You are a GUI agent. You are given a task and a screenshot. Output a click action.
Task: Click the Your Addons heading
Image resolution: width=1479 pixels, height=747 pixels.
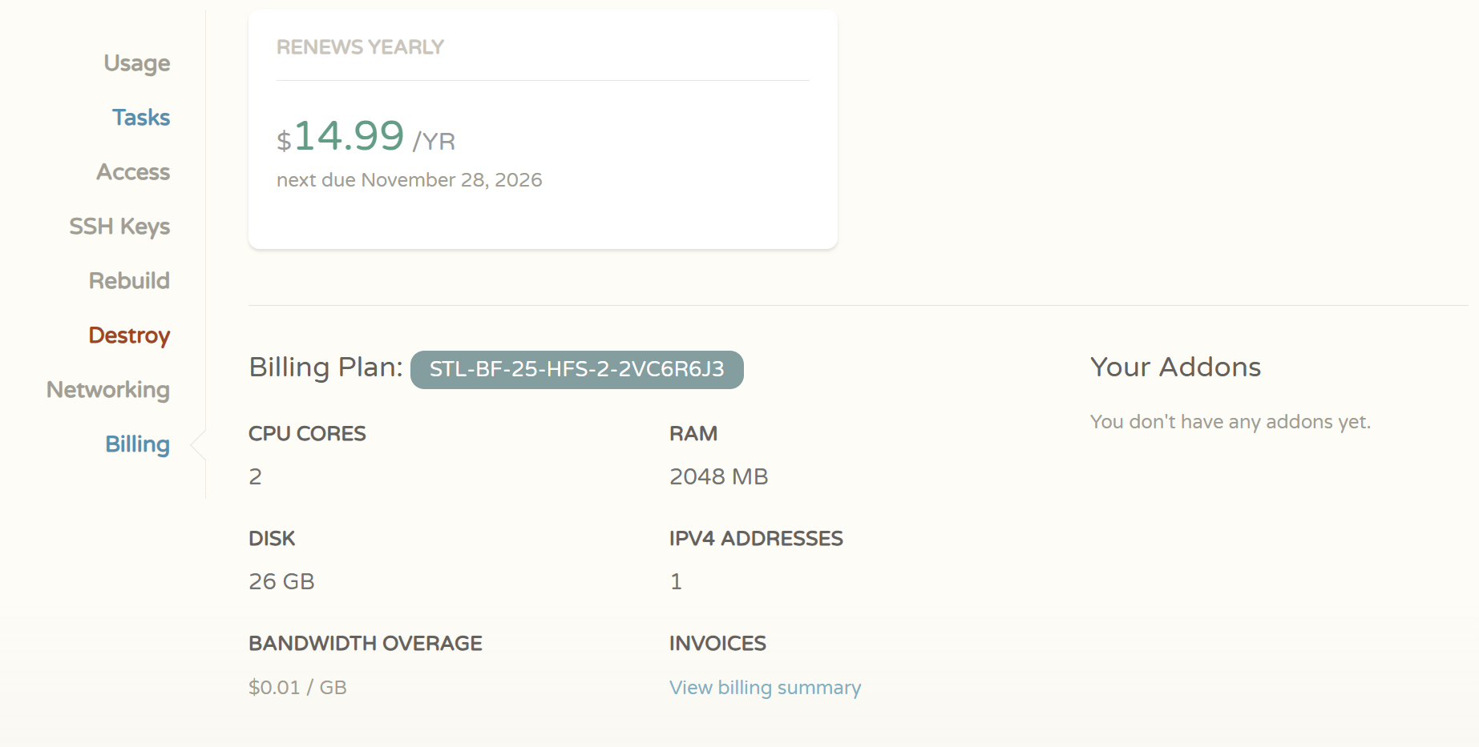coord(1175,367)
